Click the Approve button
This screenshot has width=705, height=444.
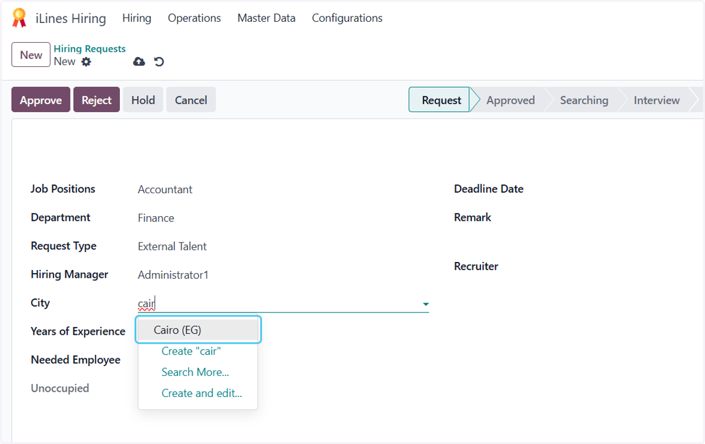tap(41, 100)
